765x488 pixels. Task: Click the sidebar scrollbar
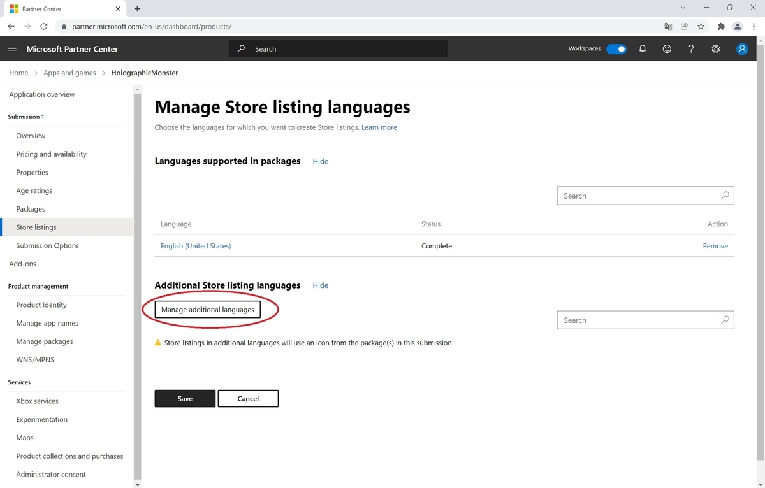tap(137, 287)
